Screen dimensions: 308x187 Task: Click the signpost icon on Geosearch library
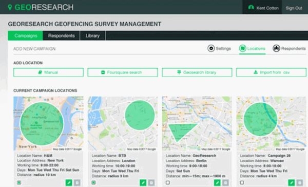click(179, 72)
